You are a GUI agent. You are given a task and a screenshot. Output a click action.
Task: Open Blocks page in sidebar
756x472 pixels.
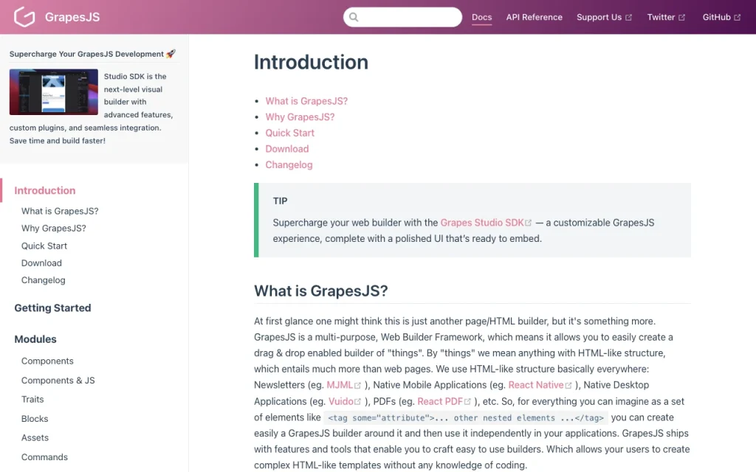35,419
